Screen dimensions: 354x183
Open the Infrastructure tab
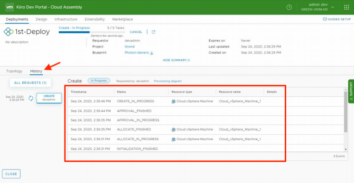pyautogui.click(x=66, y=19)
